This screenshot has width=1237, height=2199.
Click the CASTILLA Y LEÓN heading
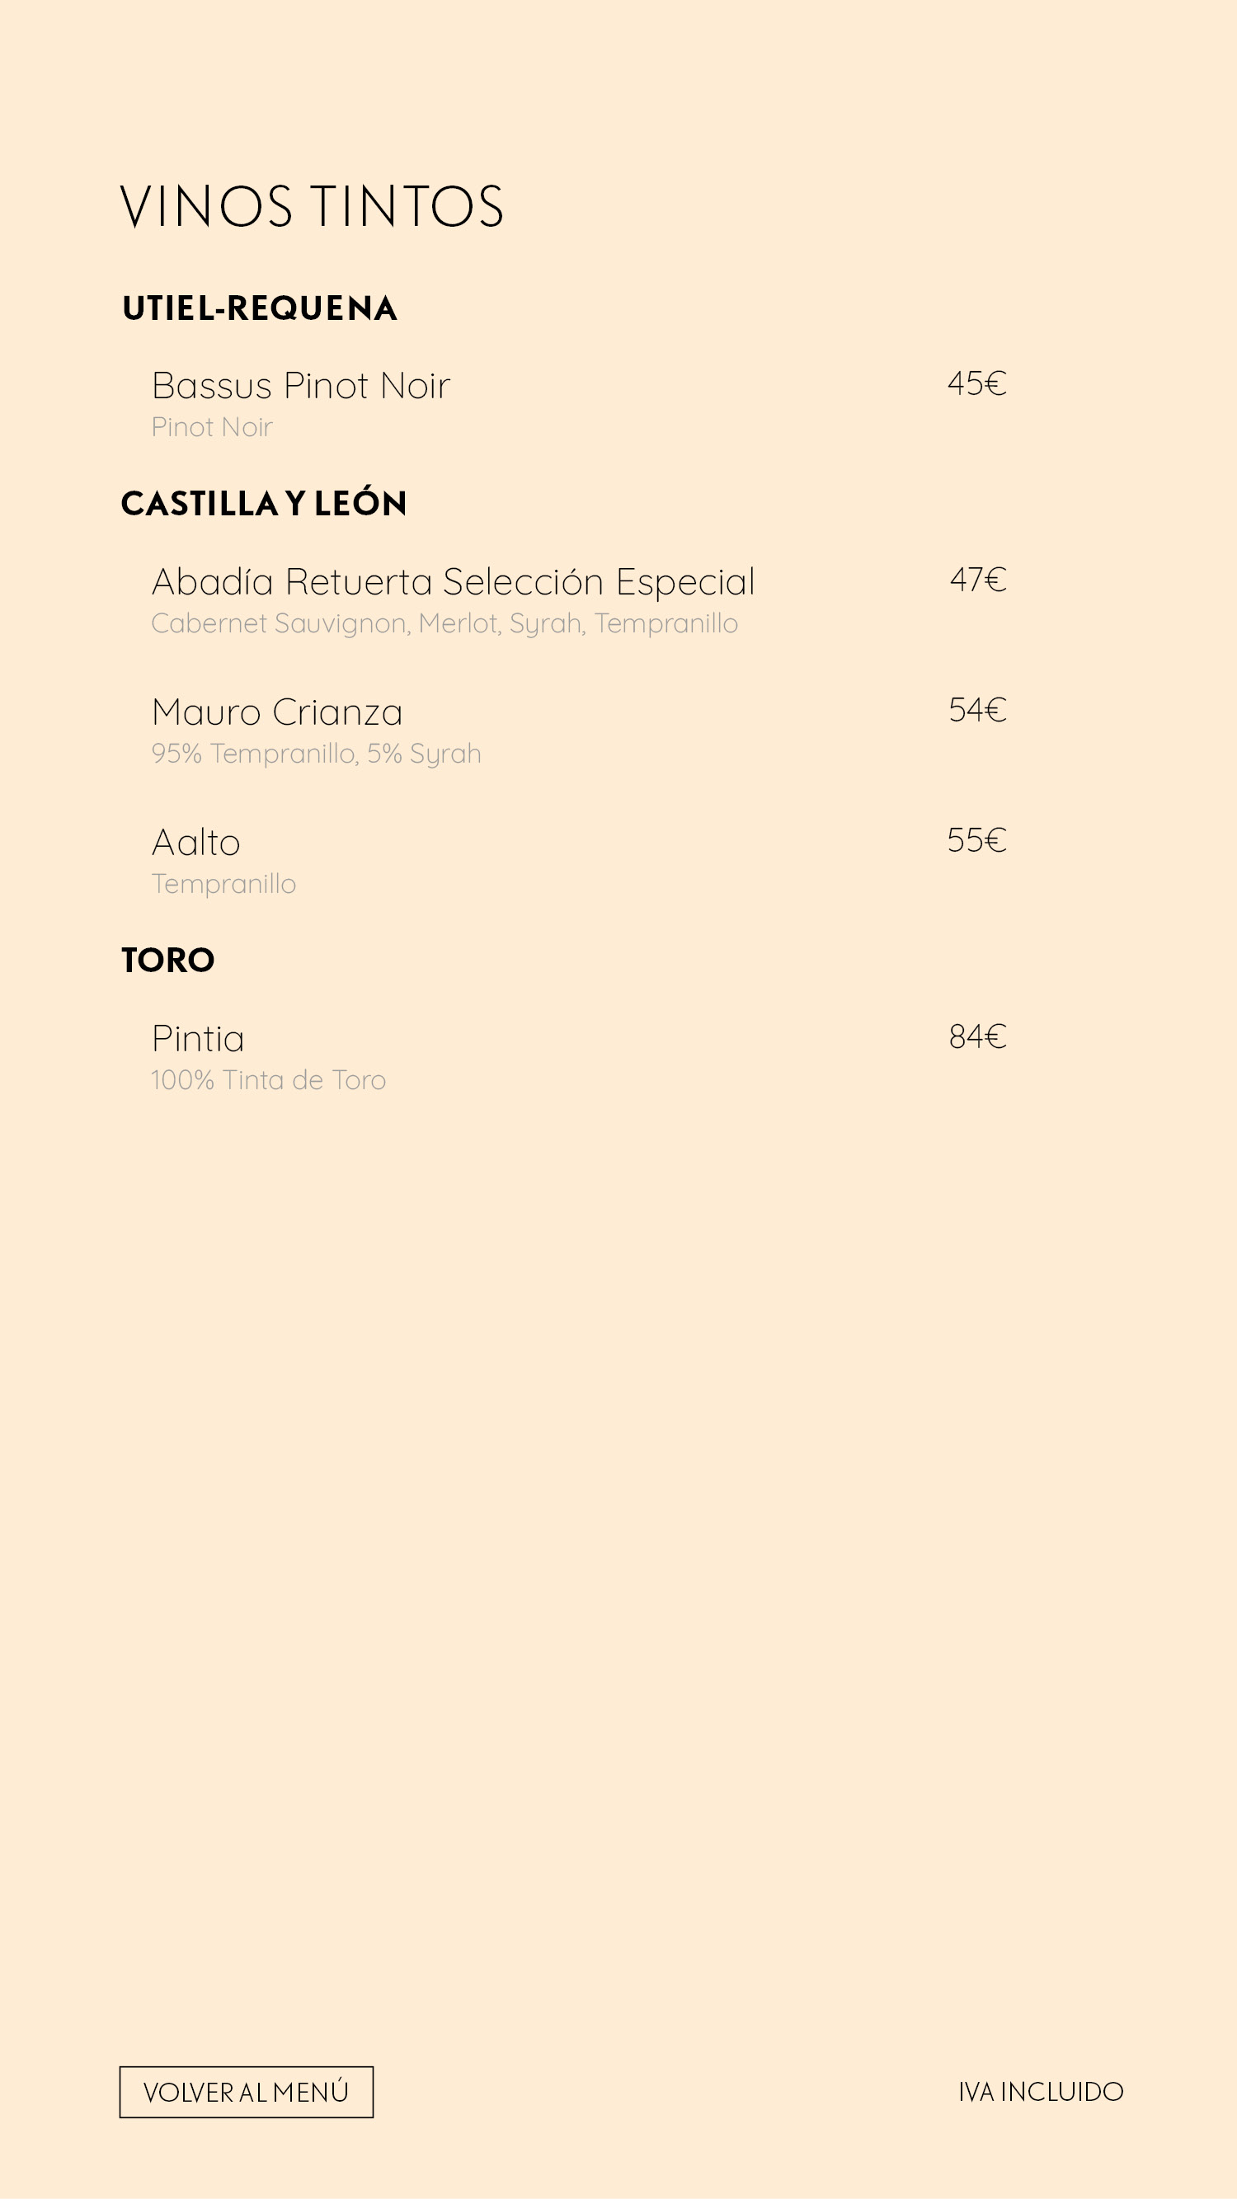click(x=264, y=503)
